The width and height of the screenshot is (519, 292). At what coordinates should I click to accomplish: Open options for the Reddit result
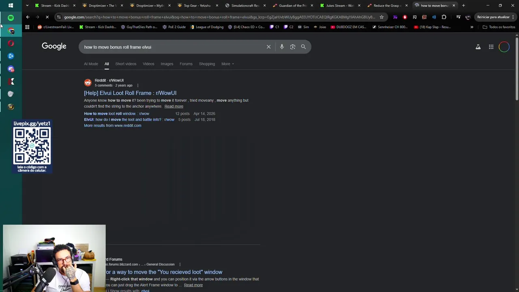click(137, 86)
